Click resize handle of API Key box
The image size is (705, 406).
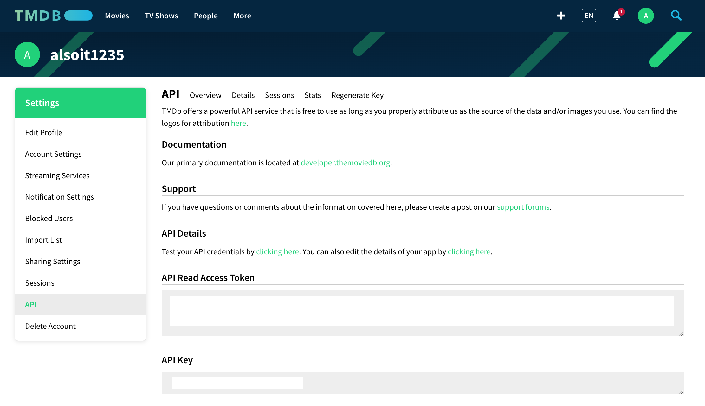click(681, 391)
